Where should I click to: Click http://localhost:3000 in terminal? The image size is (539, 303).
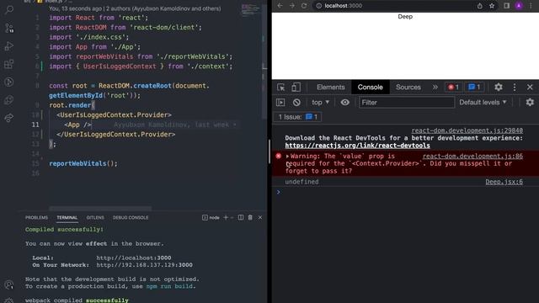click(134, 258)
